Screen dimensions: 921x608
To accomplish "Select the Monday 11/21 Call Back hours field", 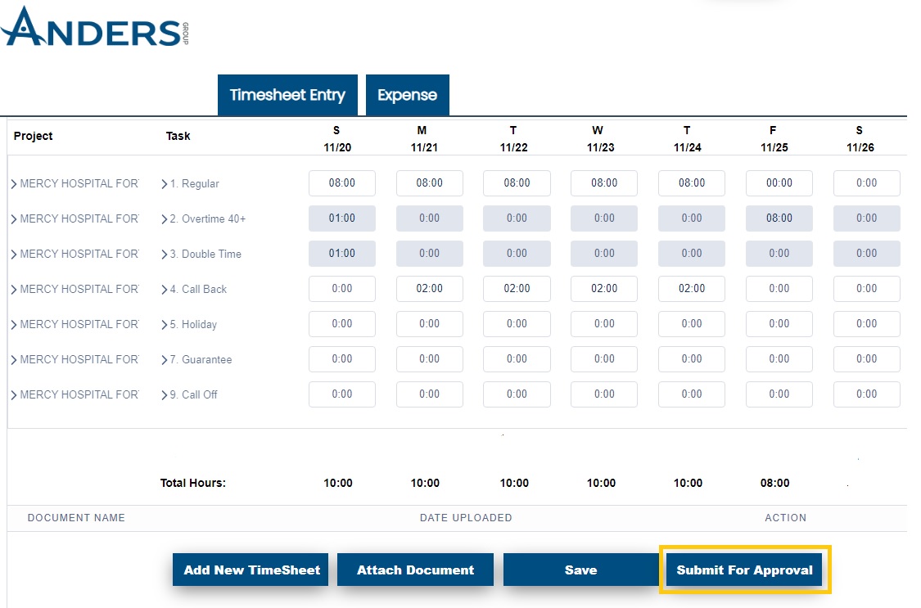I will [429, 289].
